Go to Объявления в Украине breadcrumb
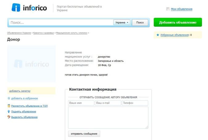The width and height of the screenshot is (208, 140). point(19,32)
